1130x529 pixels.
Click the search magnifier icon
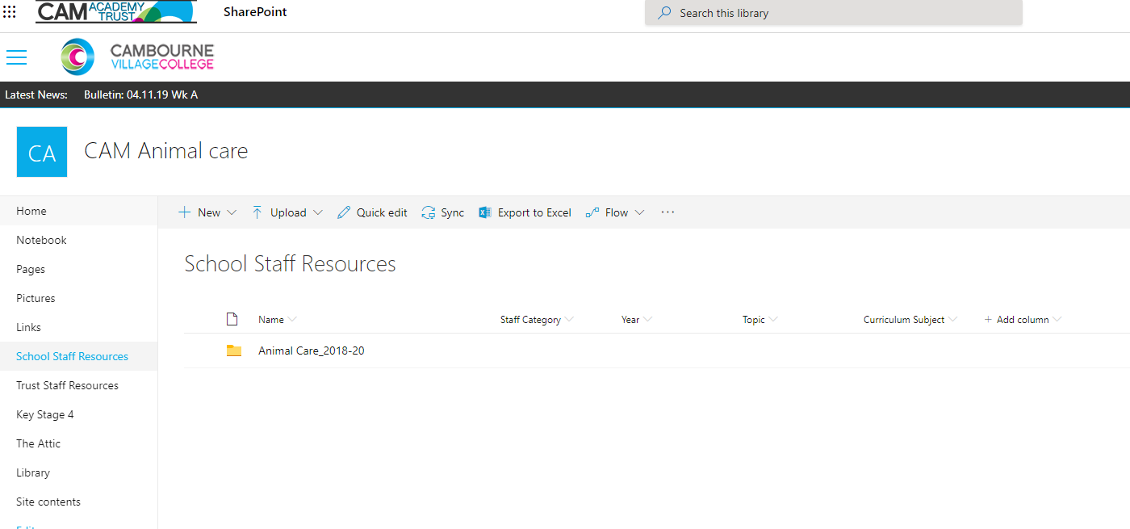(664, 13)
